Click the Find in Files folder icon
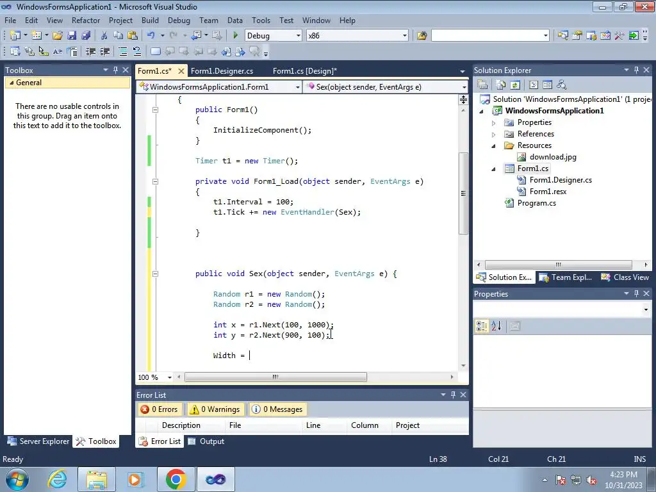656x492 pixels. click(422, 36)
